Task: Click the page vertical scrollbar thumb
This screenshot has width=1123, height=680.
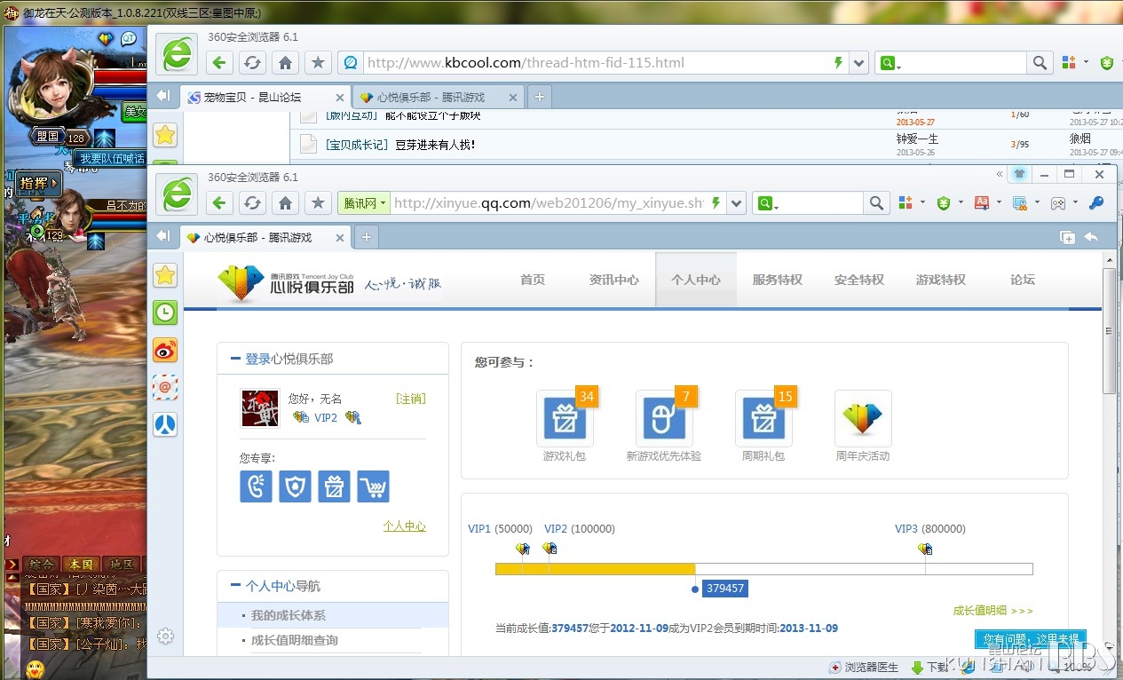Action: [x=1109, y=330]
